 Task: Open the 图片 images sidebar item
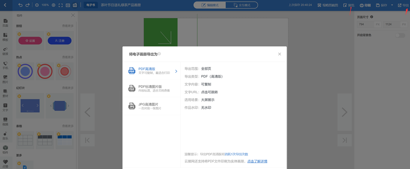(5, 79)
